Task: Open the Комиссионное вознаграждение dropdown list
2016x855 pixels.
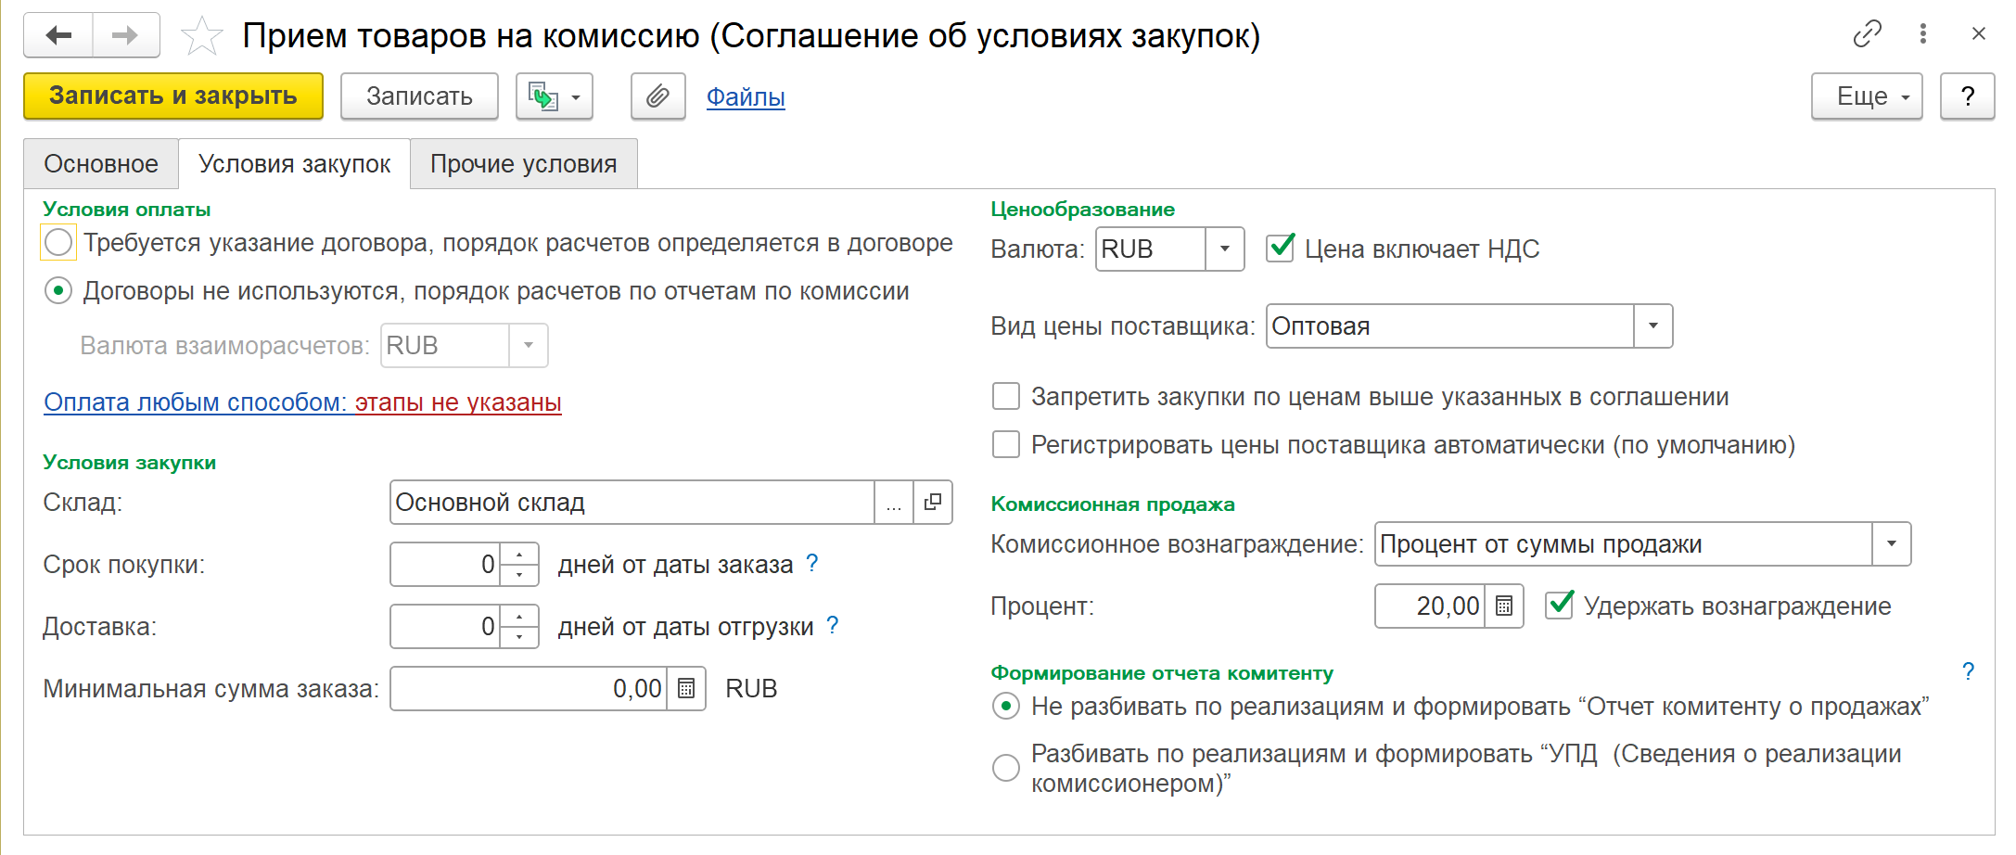Action: click(1891, 544)
